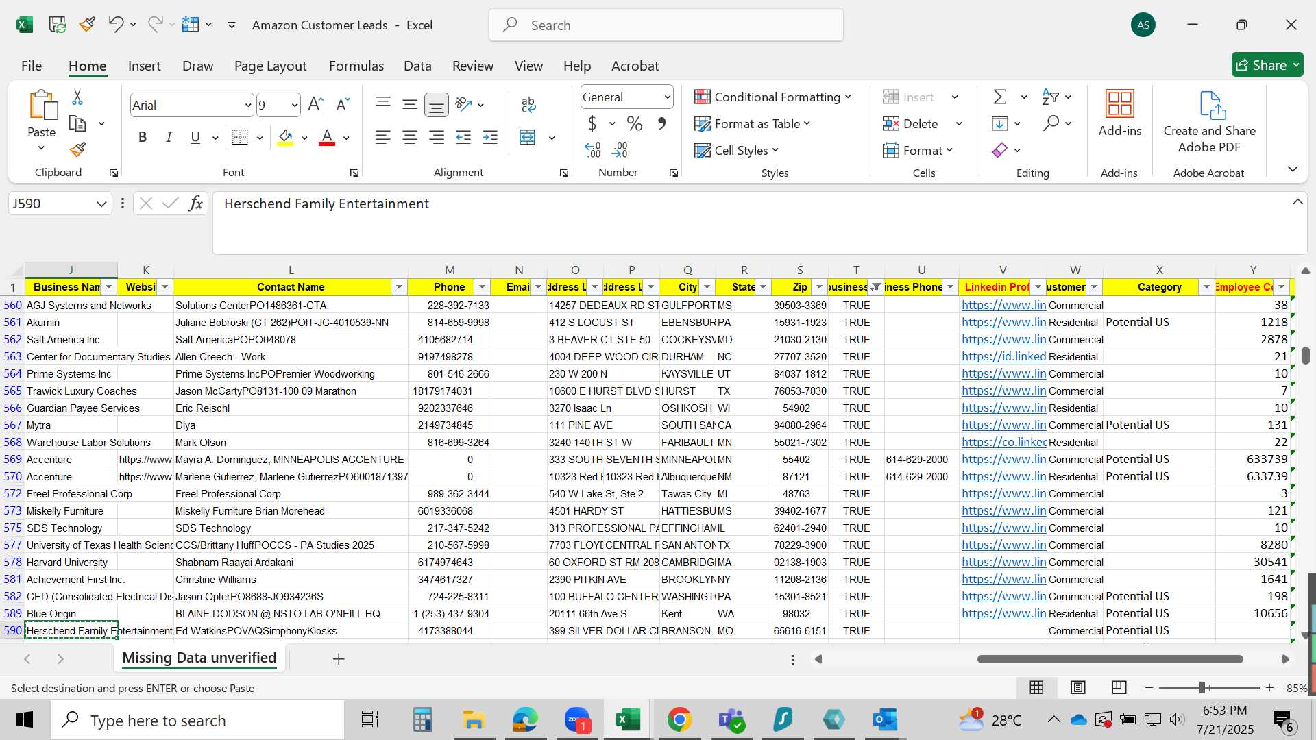This screenshot has height=740, width=1316.
Task: Click the Decrease Indent icon
Action: tap(463, 138)
